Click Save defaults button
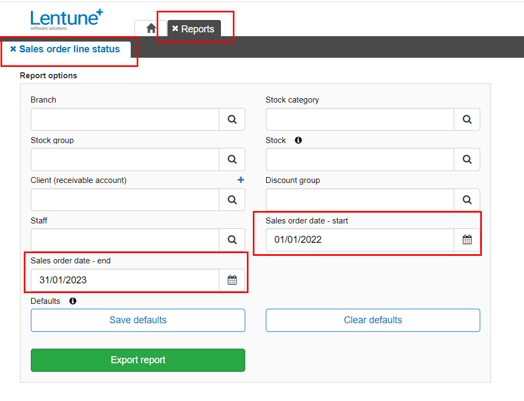 (x=138, y=320)
